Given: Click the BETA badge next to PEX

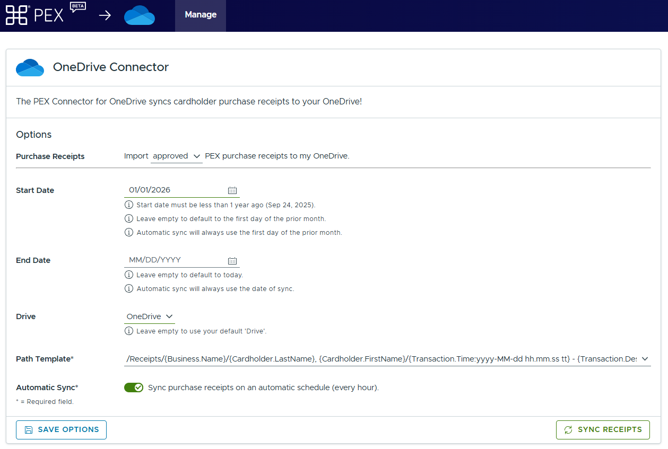Looking at the screenshot, I should tap(77, 7).
